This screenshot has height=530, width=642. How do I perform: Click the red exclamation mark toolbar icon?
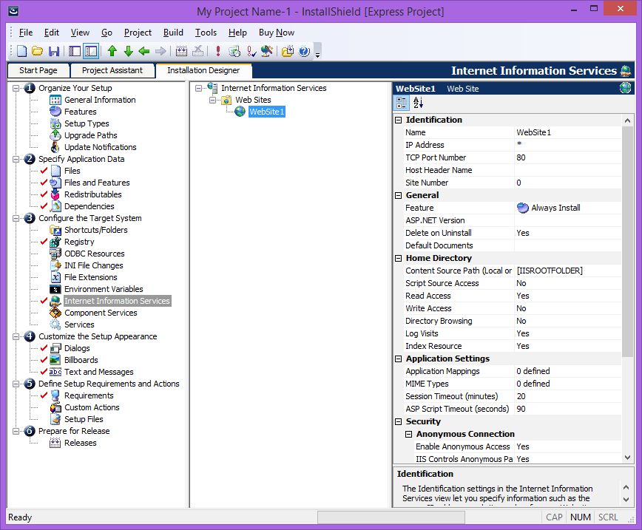click(x=217, y=51)
